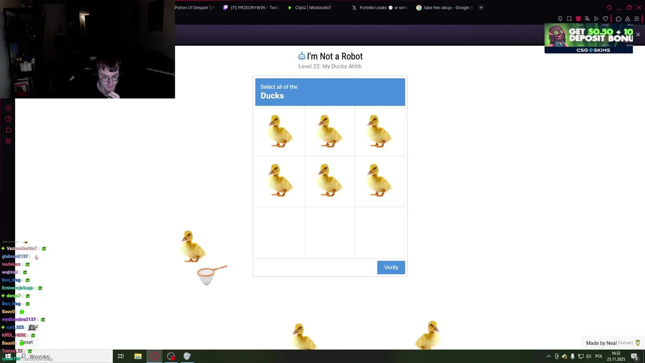Open the Windows Start menu
Image resolution: width=645 pixels, height=363 pixels.
click(x=8, y=356)
